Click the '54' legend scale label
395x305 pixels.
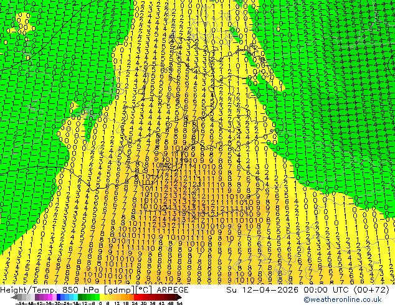coord(179,303)
